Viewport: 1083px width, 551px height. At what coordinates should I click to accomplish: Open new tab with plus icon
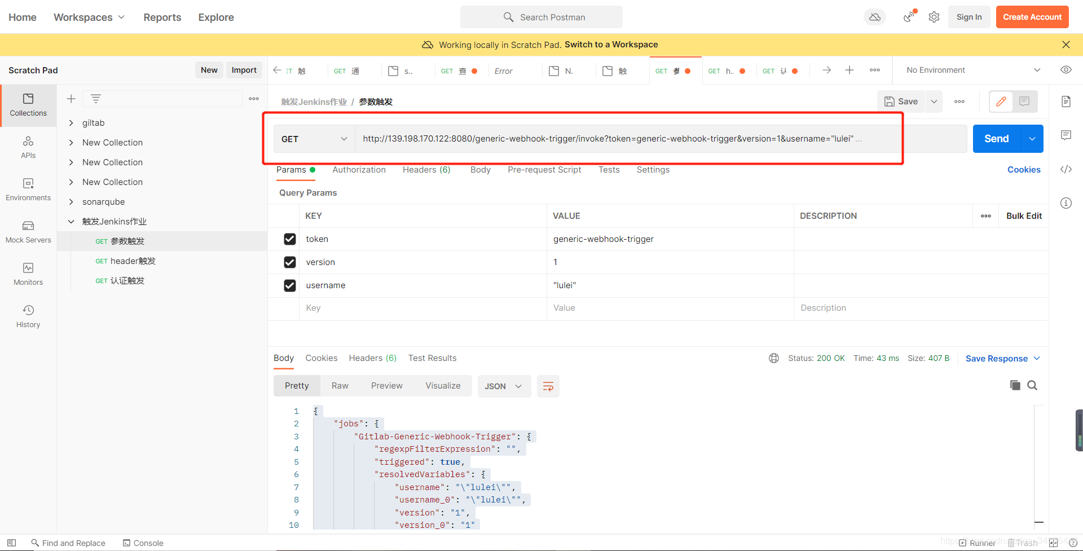pos(849,70)
